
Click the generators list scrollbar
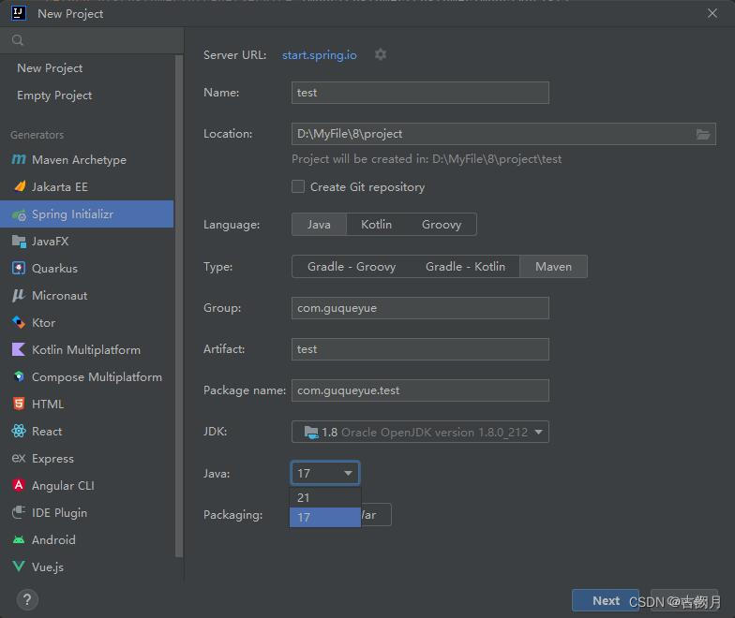(179, 307)
